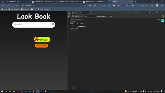
Task: Toggle the live expression eye icon
Action: pyautogui.click(x=81, y=16)
